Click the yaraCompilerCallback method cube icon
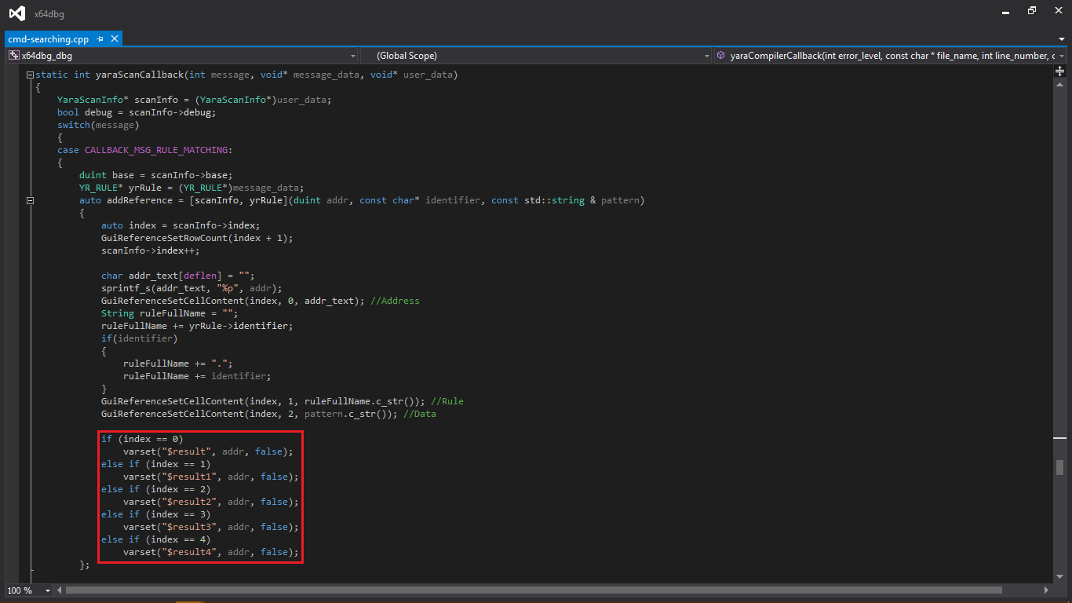 pos(720,56)
